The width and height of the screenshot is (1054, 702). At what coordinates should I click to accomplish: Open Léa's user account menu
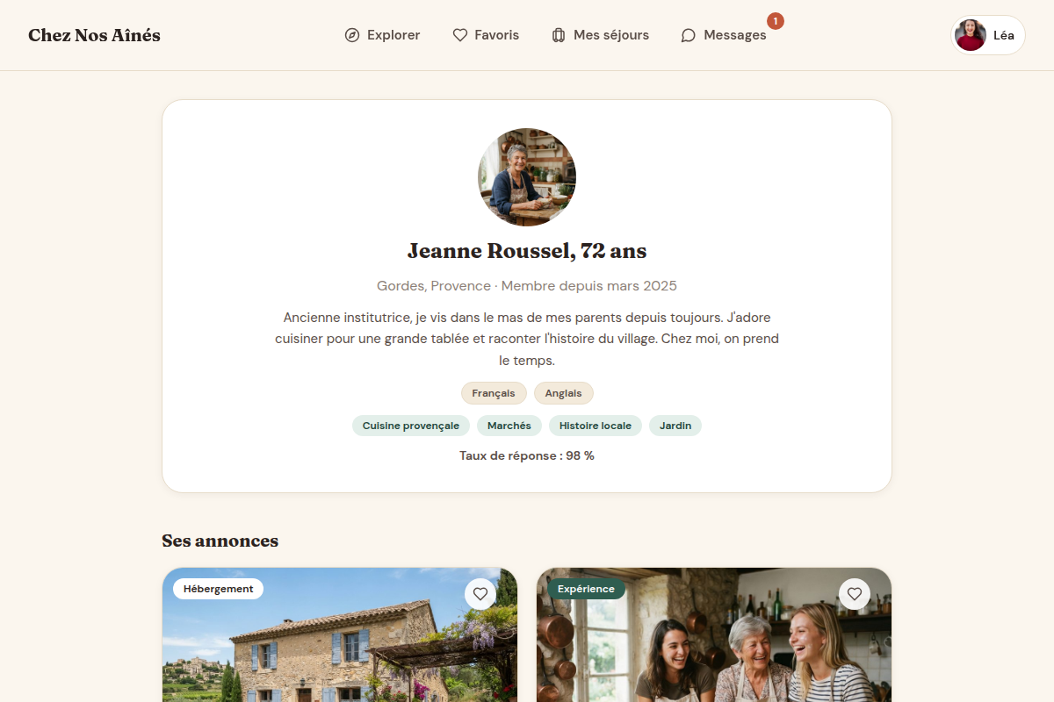click(988, 35)
